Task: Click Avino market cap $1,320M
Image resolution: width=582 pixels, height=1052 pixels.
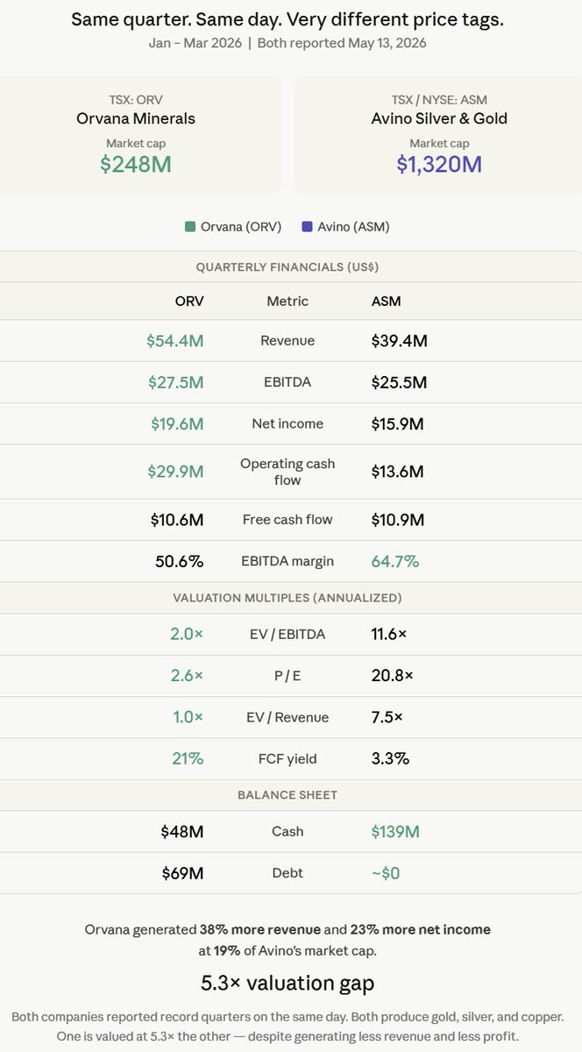Action: [x=439, y=164]
